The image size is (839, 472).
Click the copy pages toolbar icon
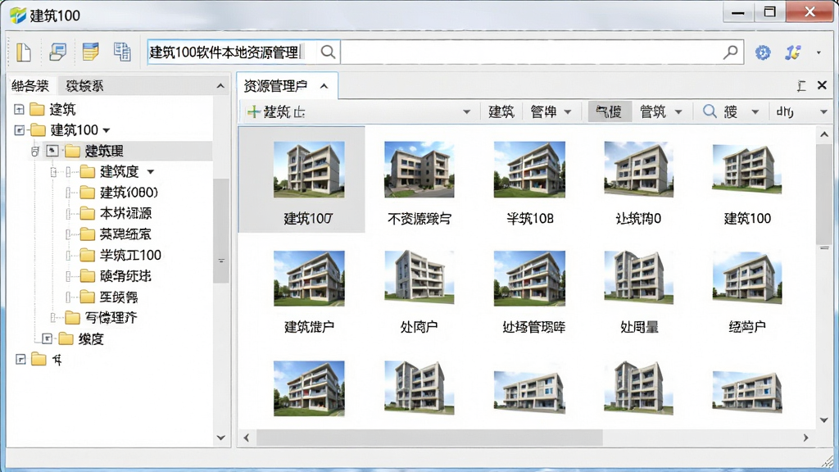click(x=122, y=52)
